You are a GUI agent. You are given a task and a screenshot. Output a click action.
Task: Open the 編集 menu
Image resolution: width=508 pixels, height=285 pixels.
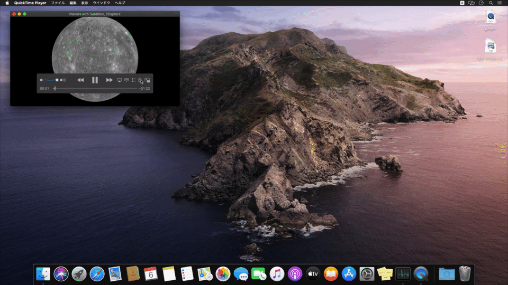(x=73, y=3)
